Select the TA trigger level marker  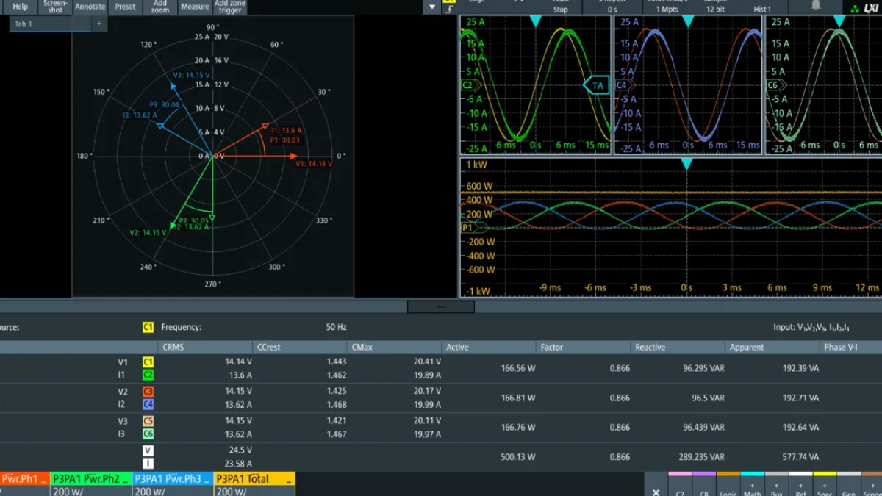[596, 85]
